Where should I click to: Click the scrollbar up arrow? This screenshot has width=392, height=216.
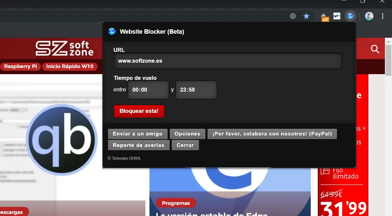coord(388,41)
